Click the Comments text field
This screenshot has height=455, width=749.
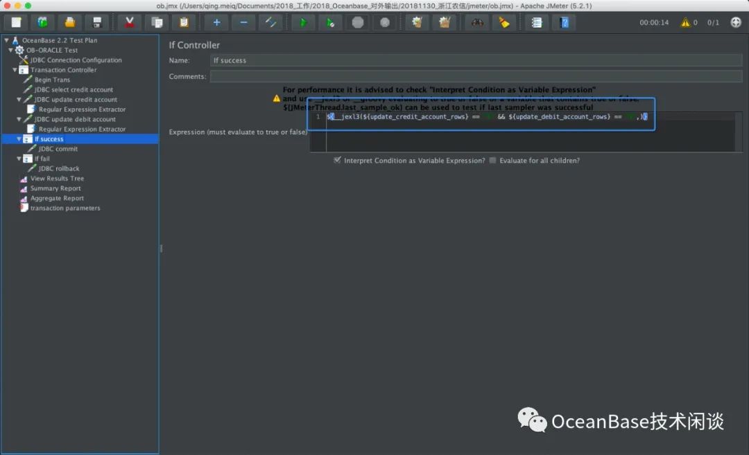coord(476,77)
